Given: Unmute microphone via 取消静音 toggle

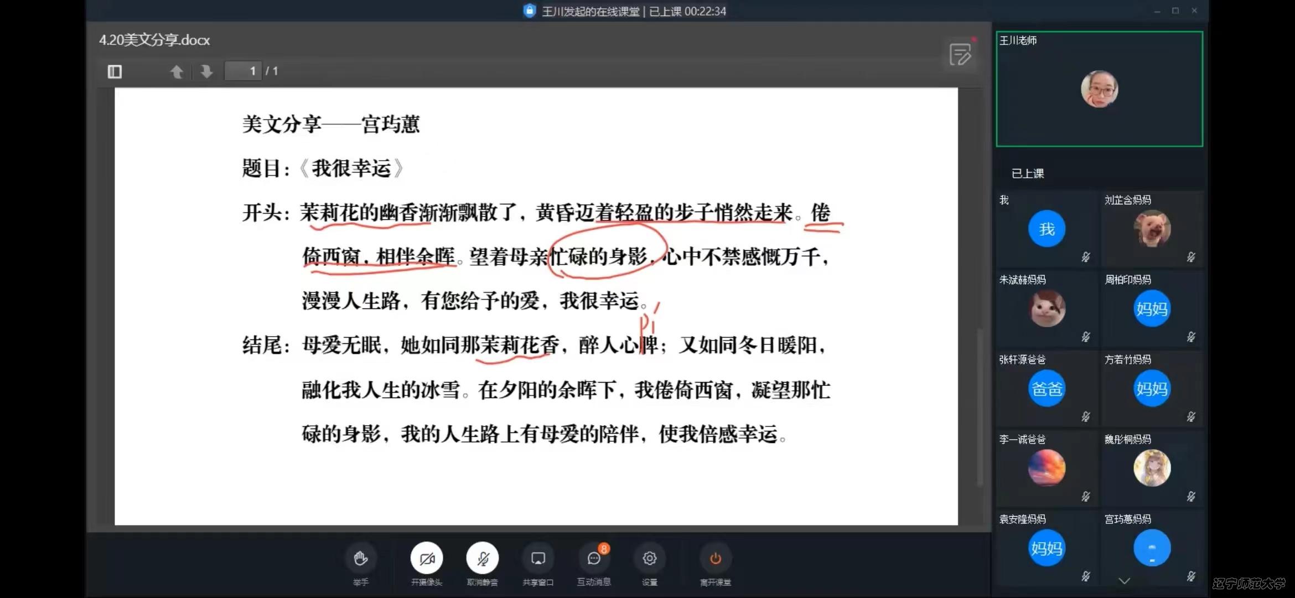Looking at the screenshot, I should 482,558.
